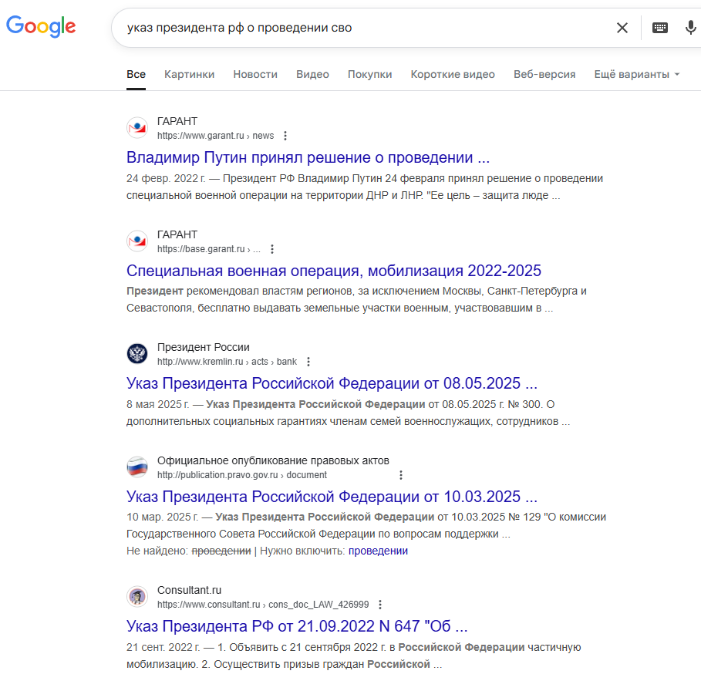701x691 pixels.
Task: Switch to the Новости tab
Action: 255,74
